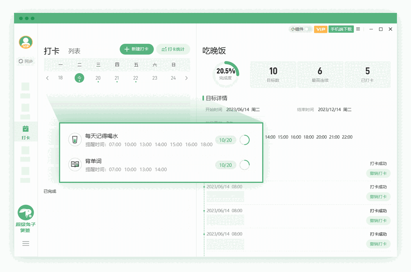Screen dimensions: 411x272
Task: Click the water cup icon for 每天记得喝水
Action: (75, 140)
